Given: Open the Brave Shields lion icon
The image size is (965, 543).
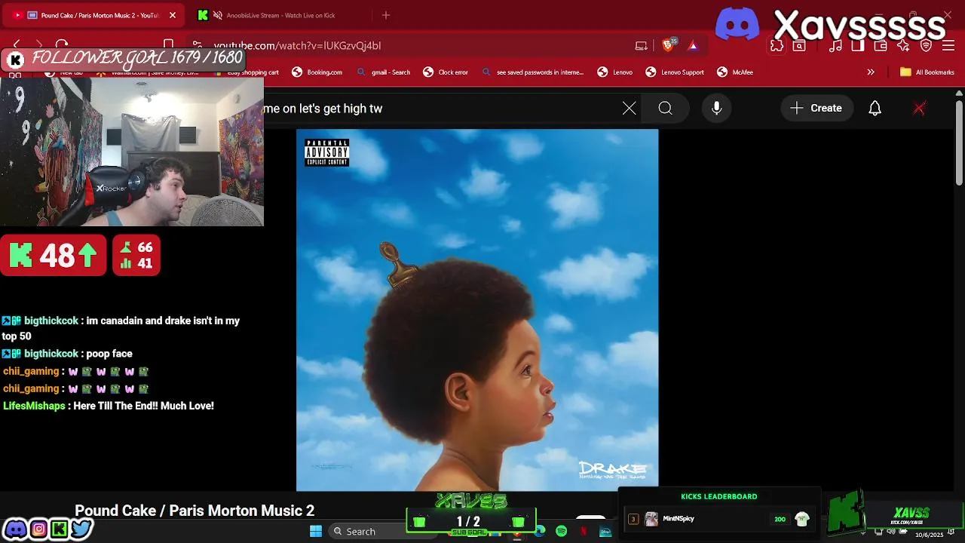Looking at the screenshot, I should pyautogui.click(x=668, y=45).
